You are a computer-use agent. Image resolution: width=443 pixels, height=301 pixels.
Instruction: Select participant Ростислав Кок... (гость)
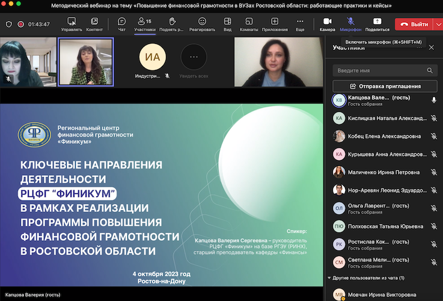385,244
